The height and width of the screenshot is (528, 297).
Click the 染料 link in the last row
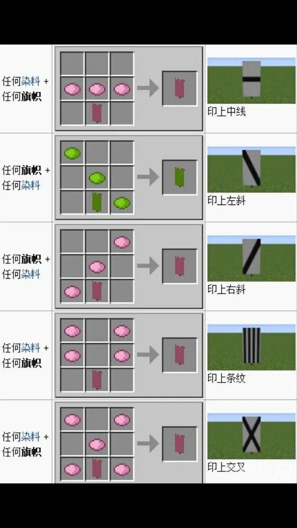[30, 437]
